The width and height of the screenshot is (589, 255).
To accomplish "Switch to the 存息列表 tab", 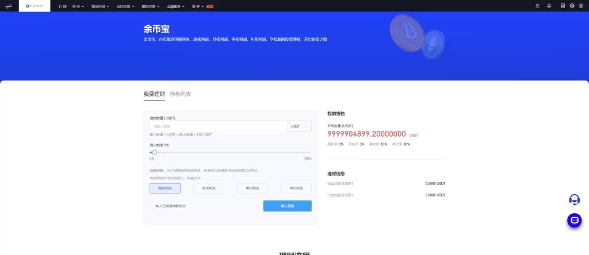I will 180,94.
